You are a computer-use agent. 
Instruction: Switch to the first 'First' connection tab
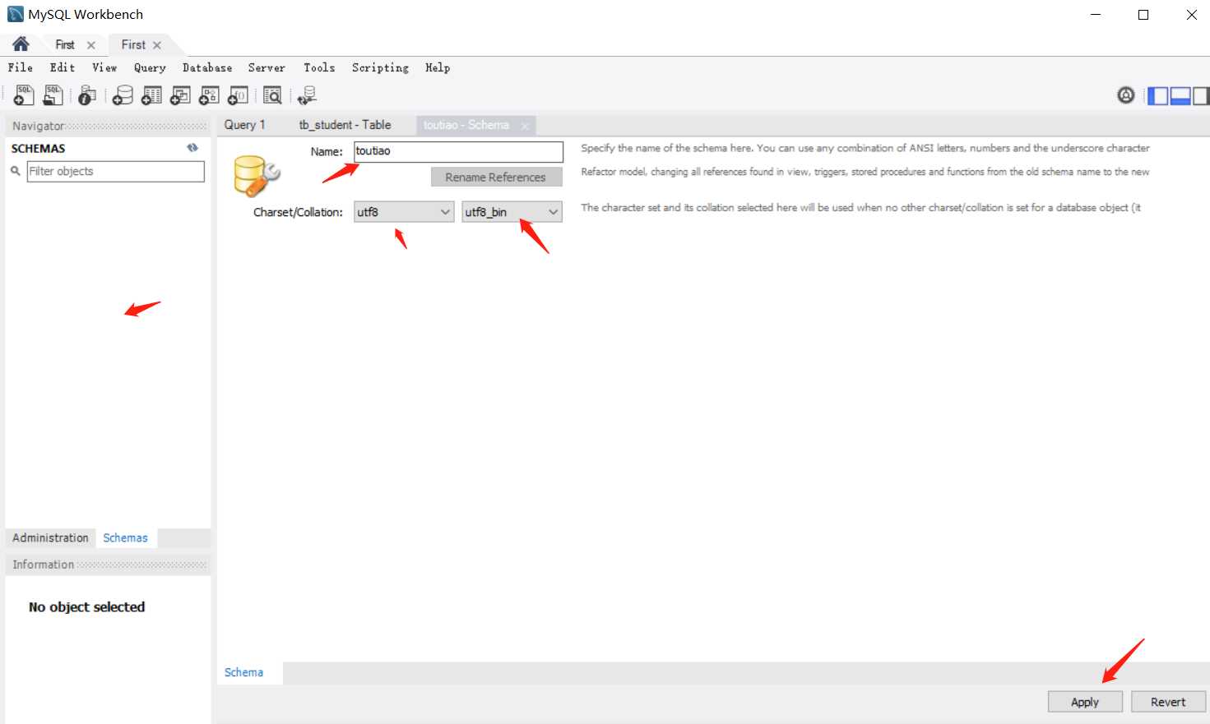pyautogui.click(x=65, y=44)
